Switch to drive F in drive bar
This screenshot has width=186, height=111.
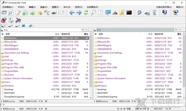tap(11, 26)
